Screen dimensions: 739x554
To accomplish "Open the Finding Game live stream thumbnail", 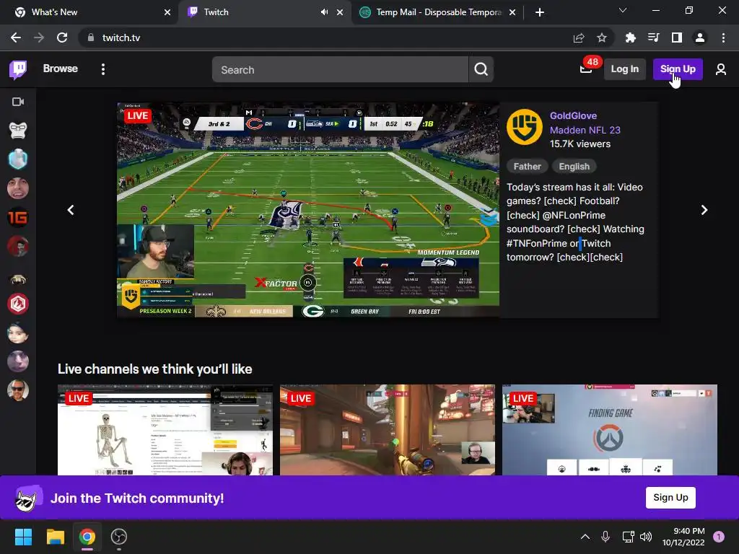I will [610, 430].
